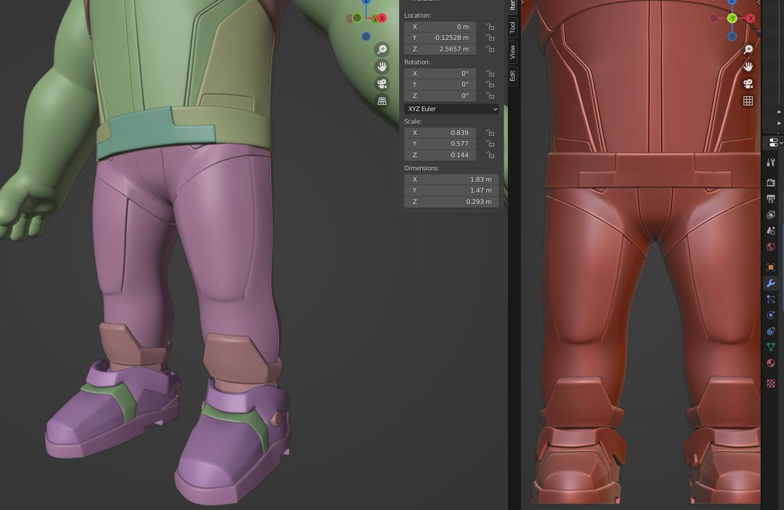Click Scale Y field 0.577
Image resolution: width=784 pixels, height=510 pixels.
(440, 144)
